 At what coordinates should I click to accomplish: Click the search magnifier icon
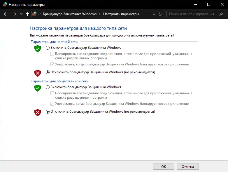[x=221, y=14]
